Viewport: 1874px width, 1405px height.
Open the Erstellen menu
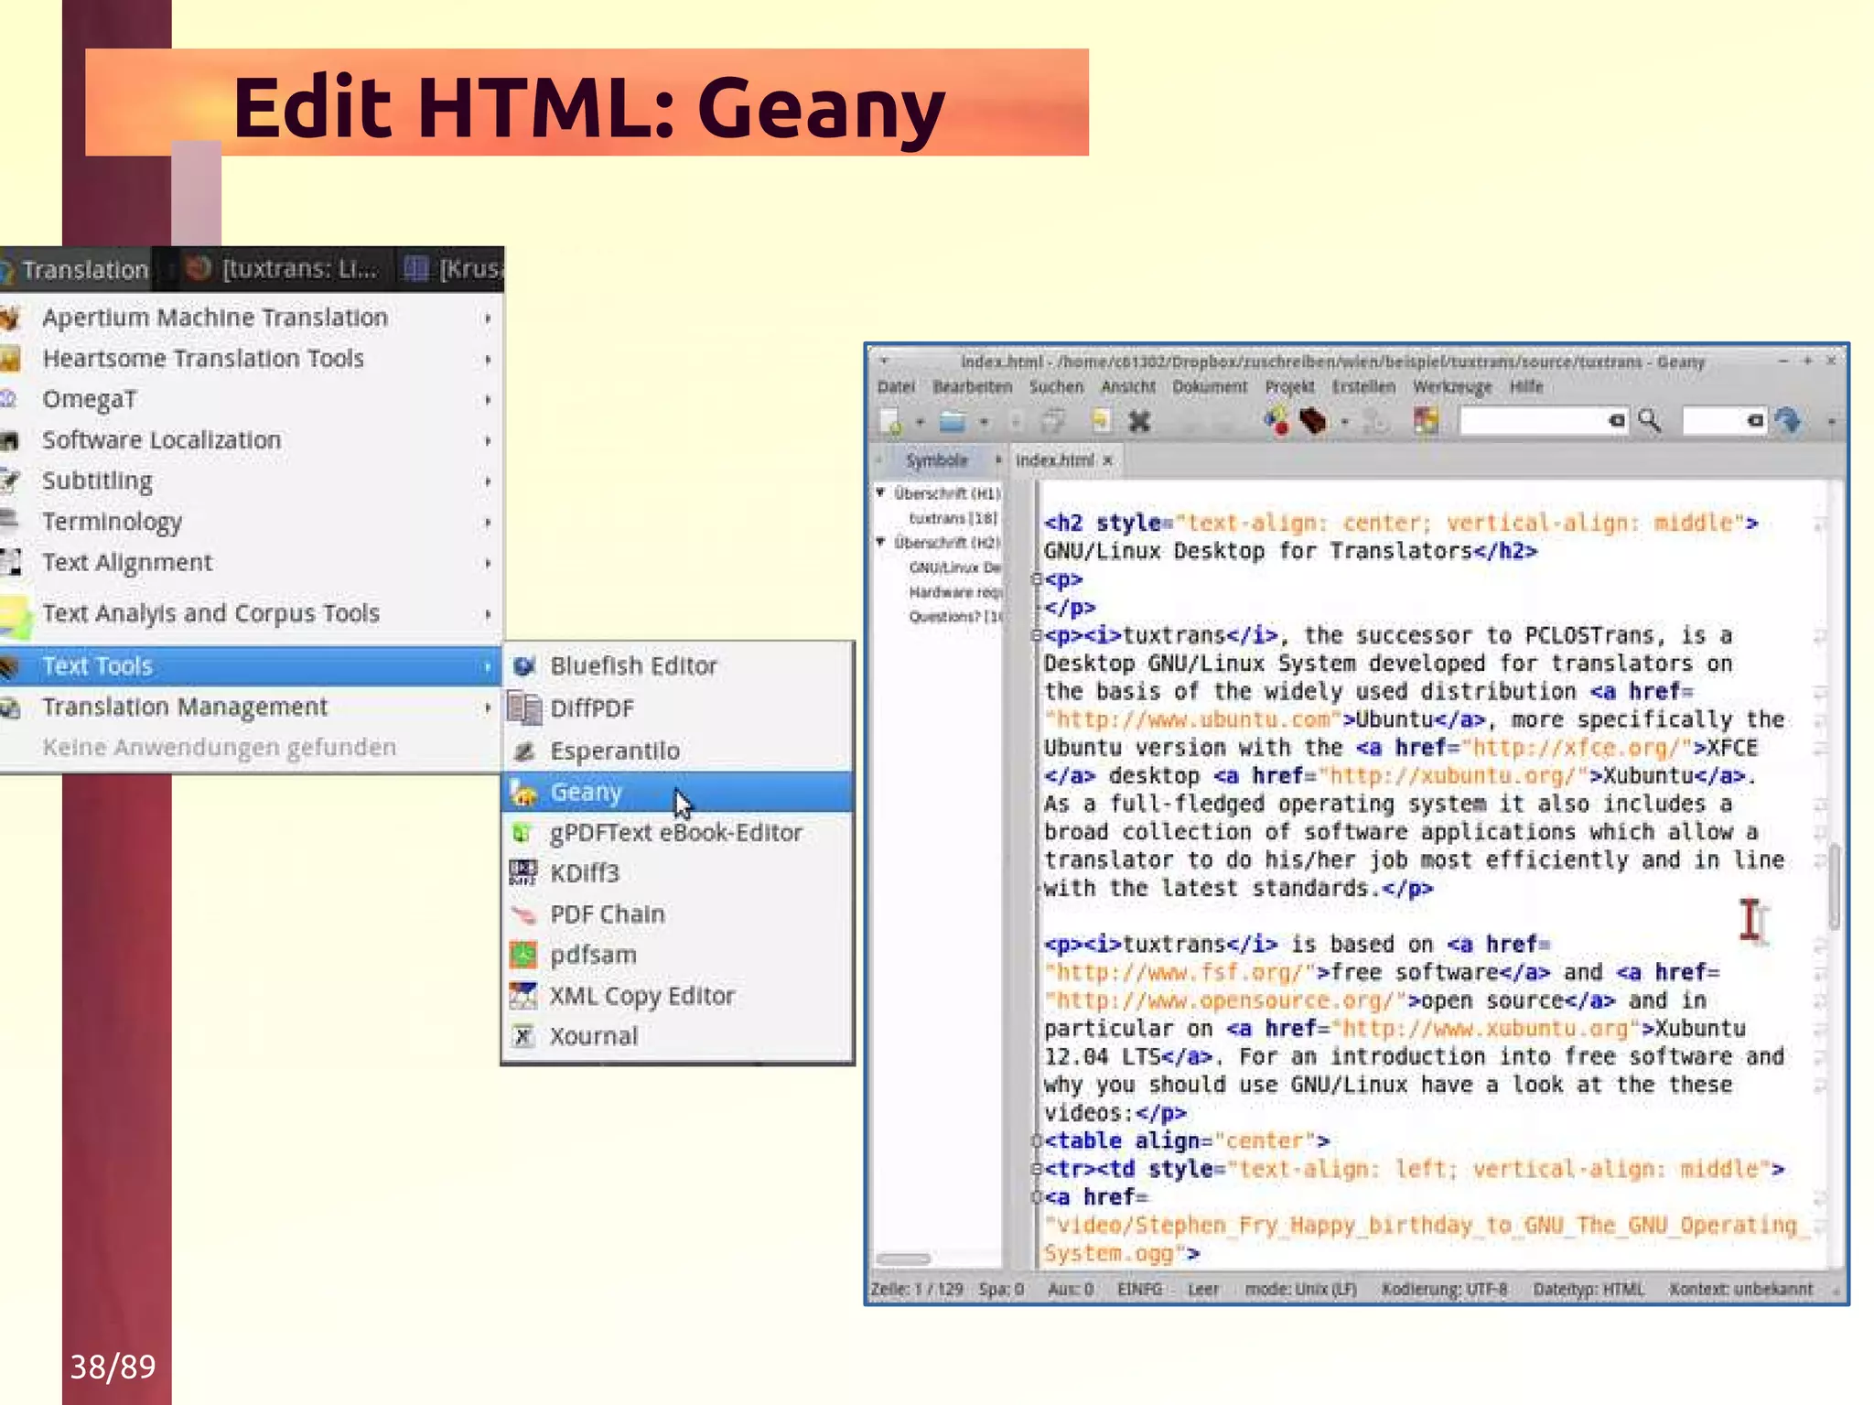pos(1363,386)
